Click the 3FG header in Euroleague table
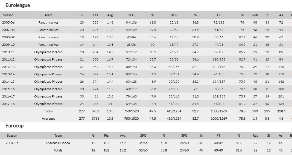292x155 pixels. [174, 15]
